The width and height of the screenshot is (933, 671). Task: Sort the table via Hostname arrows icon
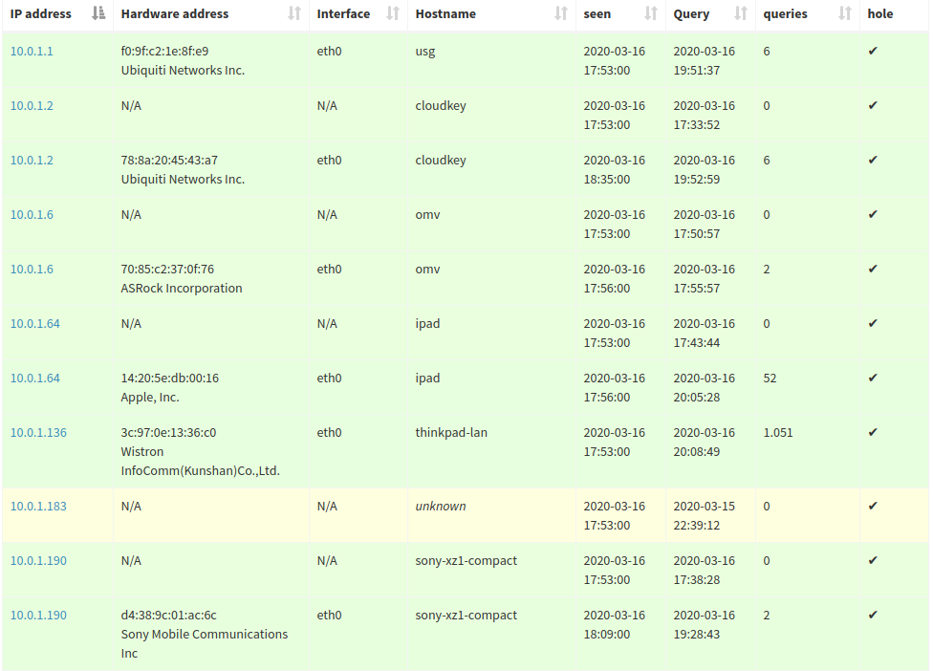click(561, 13)
